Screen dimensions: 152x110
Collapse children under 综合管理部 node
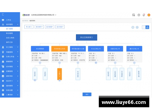40,63
